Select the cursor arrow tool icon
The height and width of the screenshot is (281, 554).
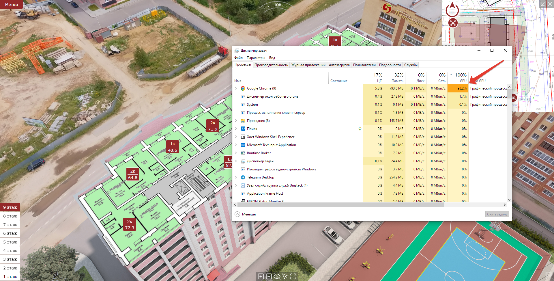tap(285, 276)
